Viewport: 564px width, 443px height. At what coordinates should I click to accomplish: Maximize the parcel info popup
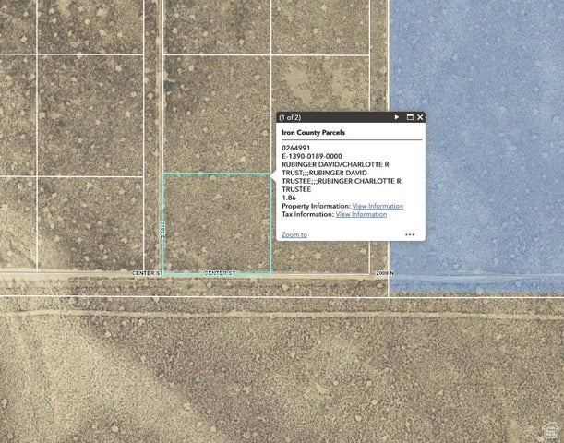[x=410, y=117]
